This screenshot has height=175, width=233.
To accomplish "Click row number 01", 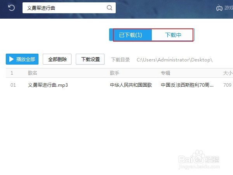I will click(13, 85).
